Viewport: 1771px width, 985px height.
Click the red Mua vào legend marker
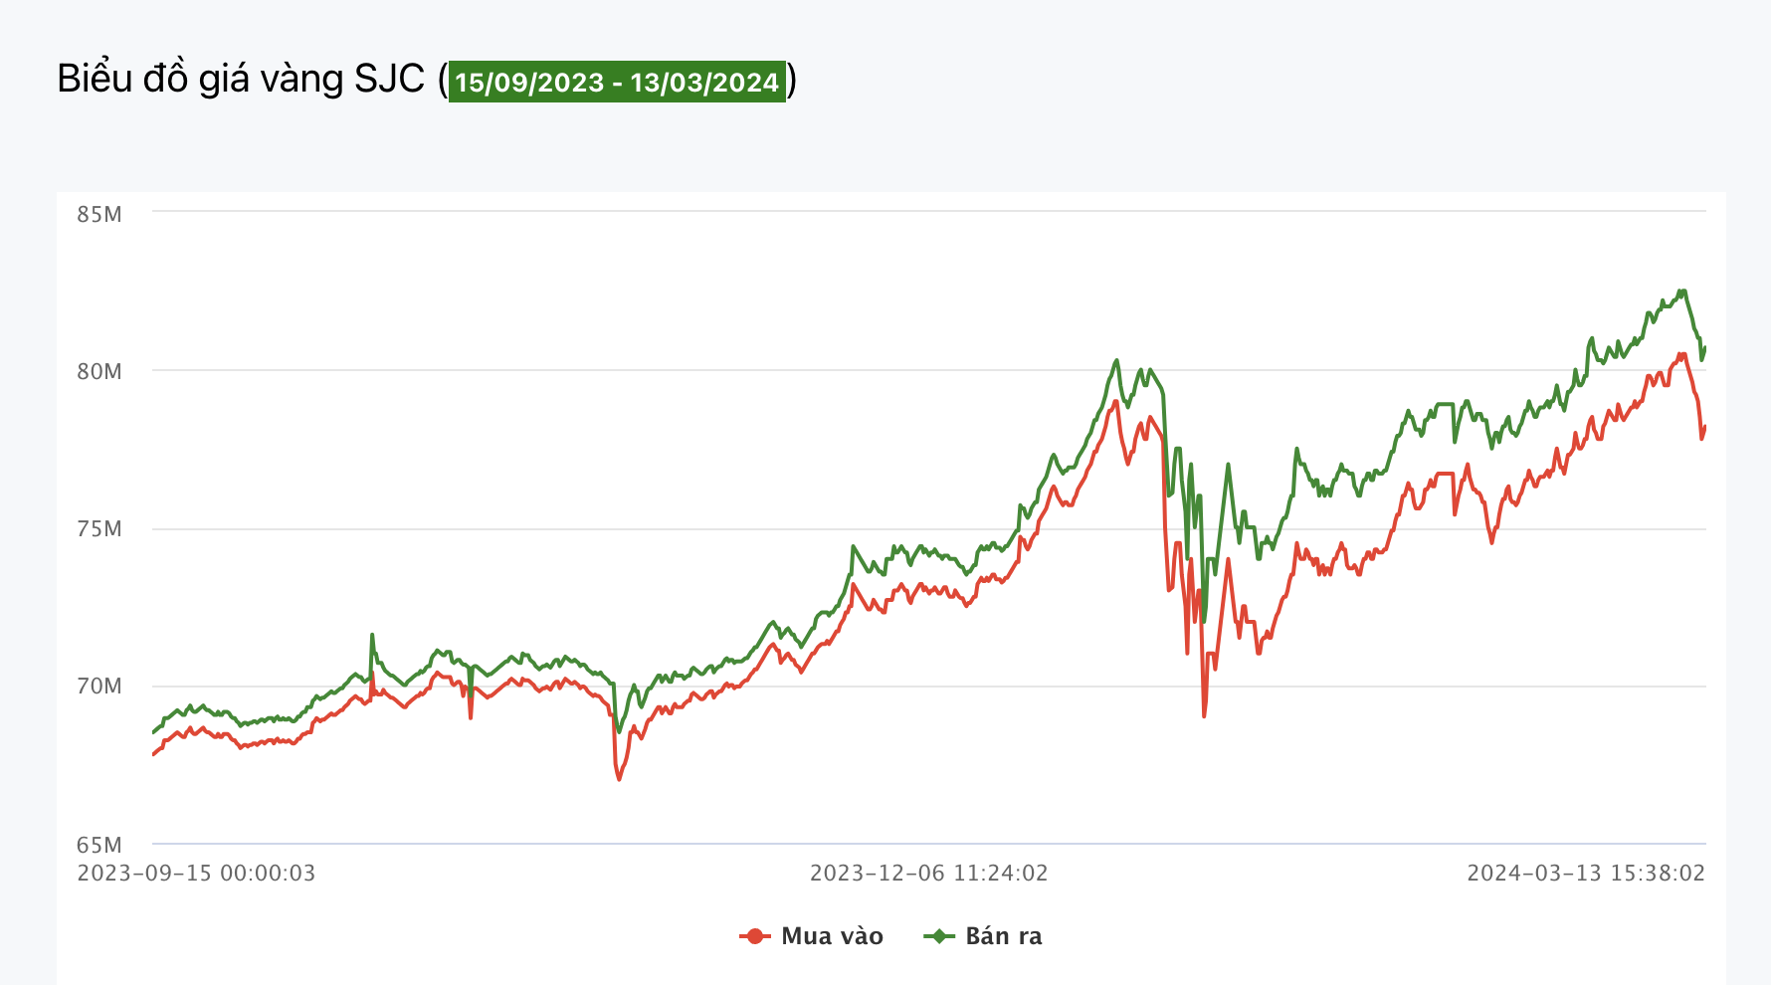coord(755,936)
